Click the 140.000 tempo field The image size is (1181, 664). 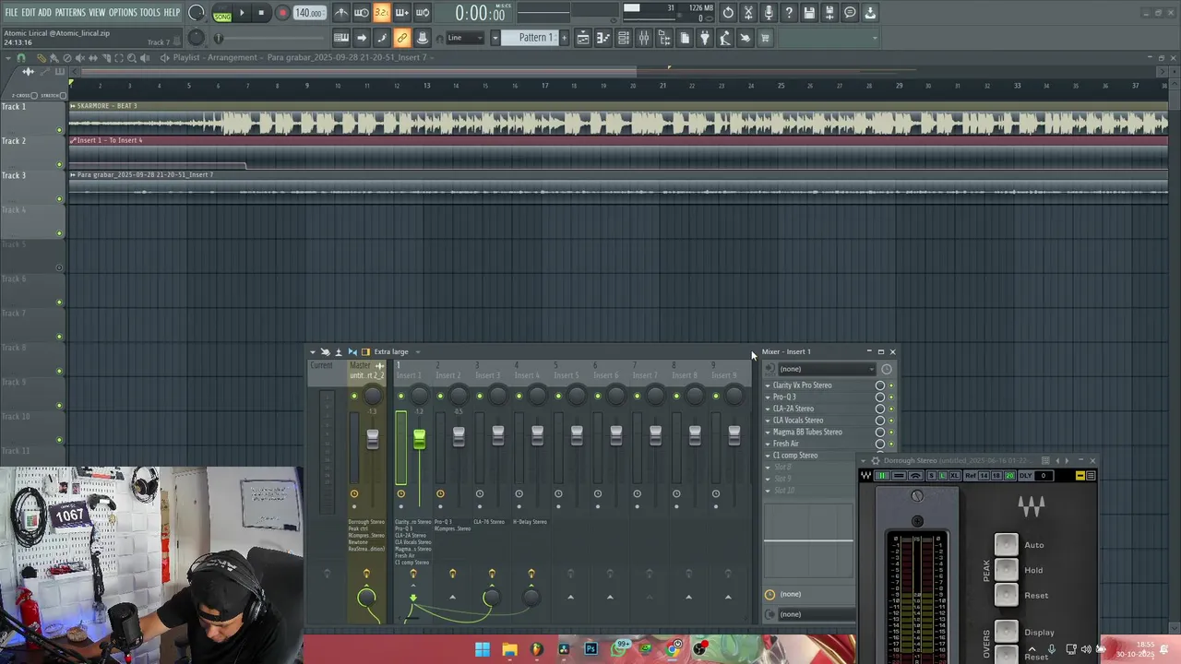tap(309, 13)
